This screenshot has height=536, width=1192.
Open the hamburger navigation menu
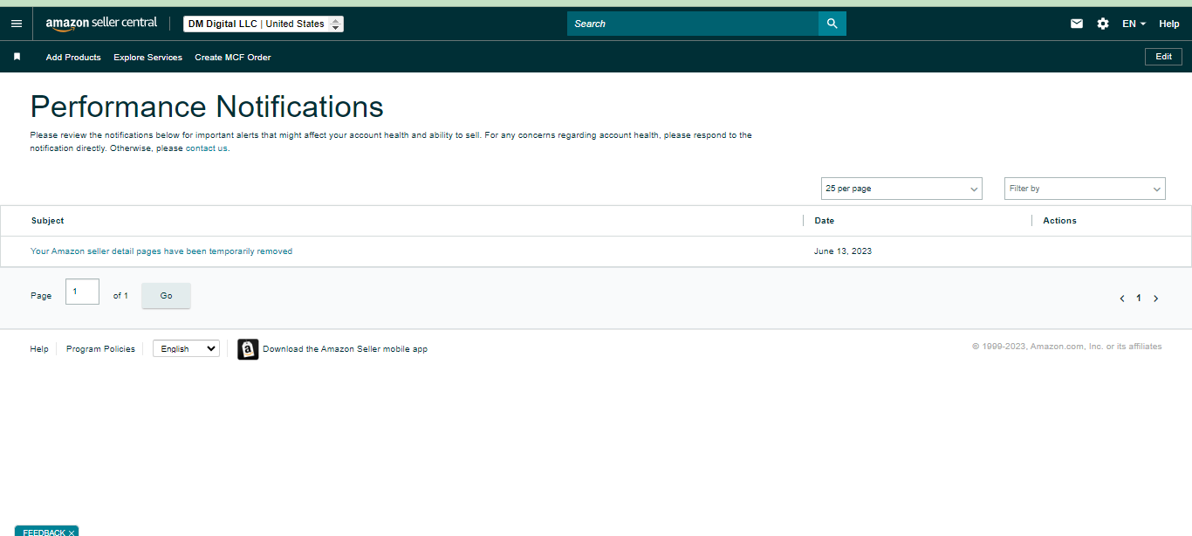pyautogui.click(x=17, y=24)
